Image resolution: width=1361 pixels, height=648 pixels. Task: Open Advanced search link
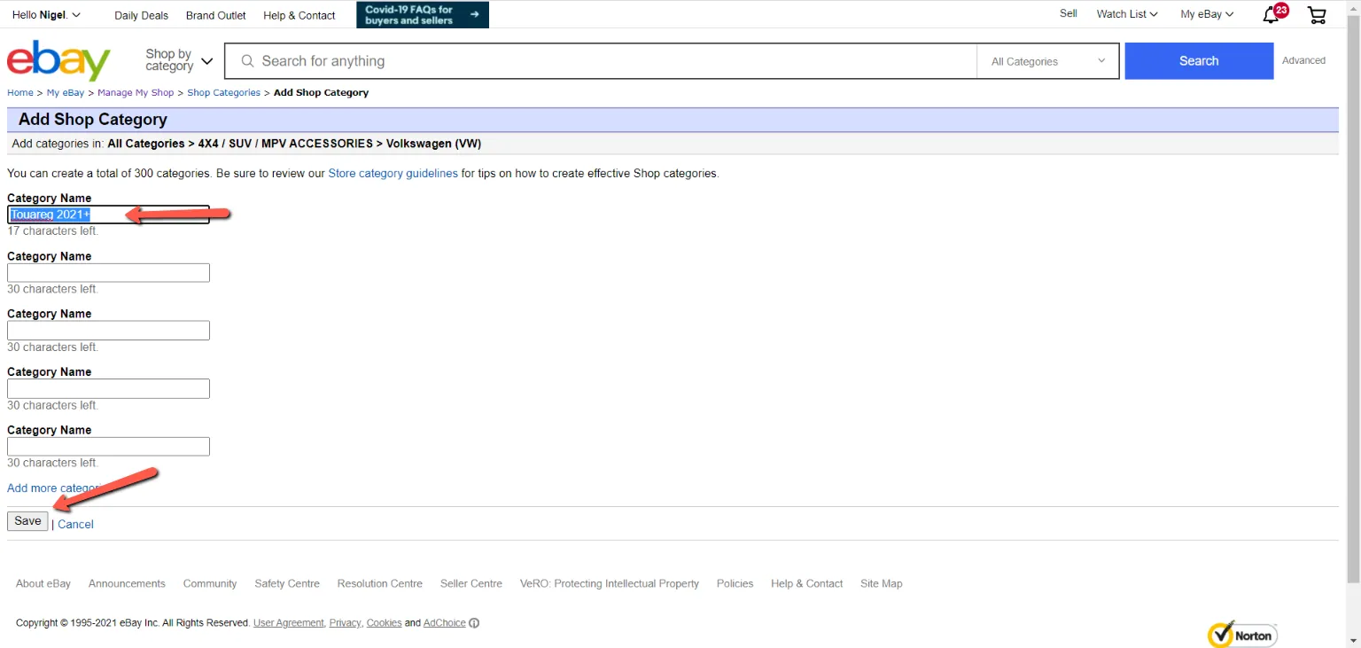point(1303,60)
